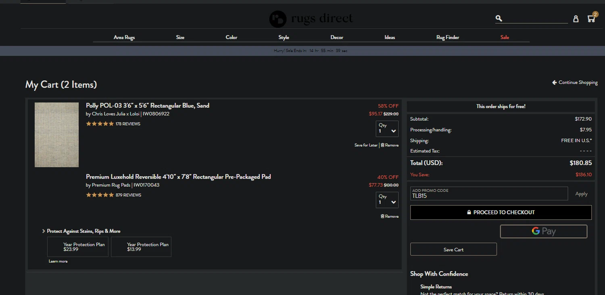Pay with Google Pay button
Image resolution: width=605 pixels, height=295 pixels.
pyautogui.click(x=544, y=231)
